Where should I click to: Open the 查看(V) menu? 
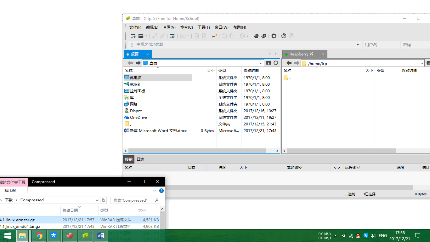tap(169, 27)
